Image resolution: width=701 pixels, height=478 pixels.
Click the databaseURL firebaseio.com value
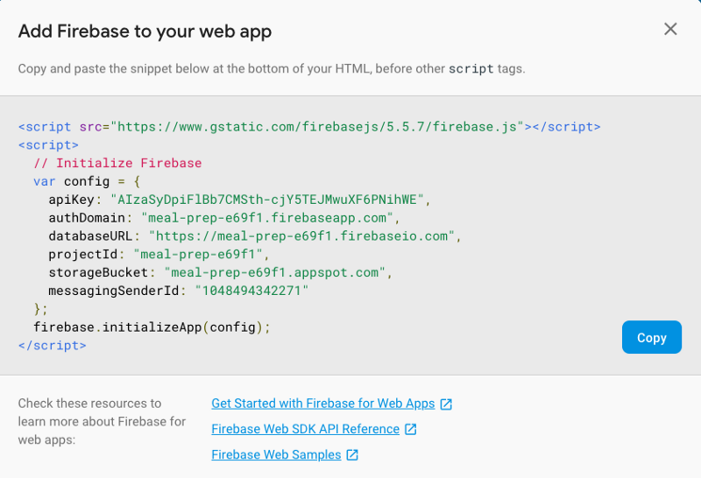coord(303,236)
